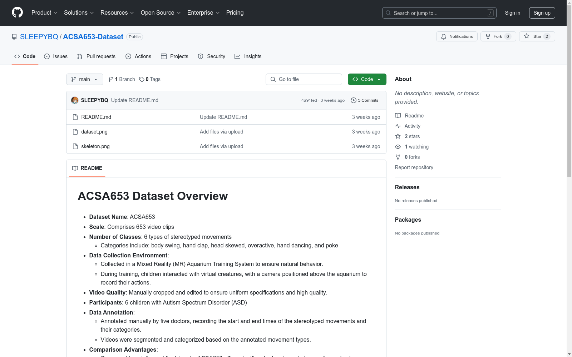Click the tag icon beside 0 Tags
The width and height of the screenshot is (572, 357).
(x=142, y=79)
